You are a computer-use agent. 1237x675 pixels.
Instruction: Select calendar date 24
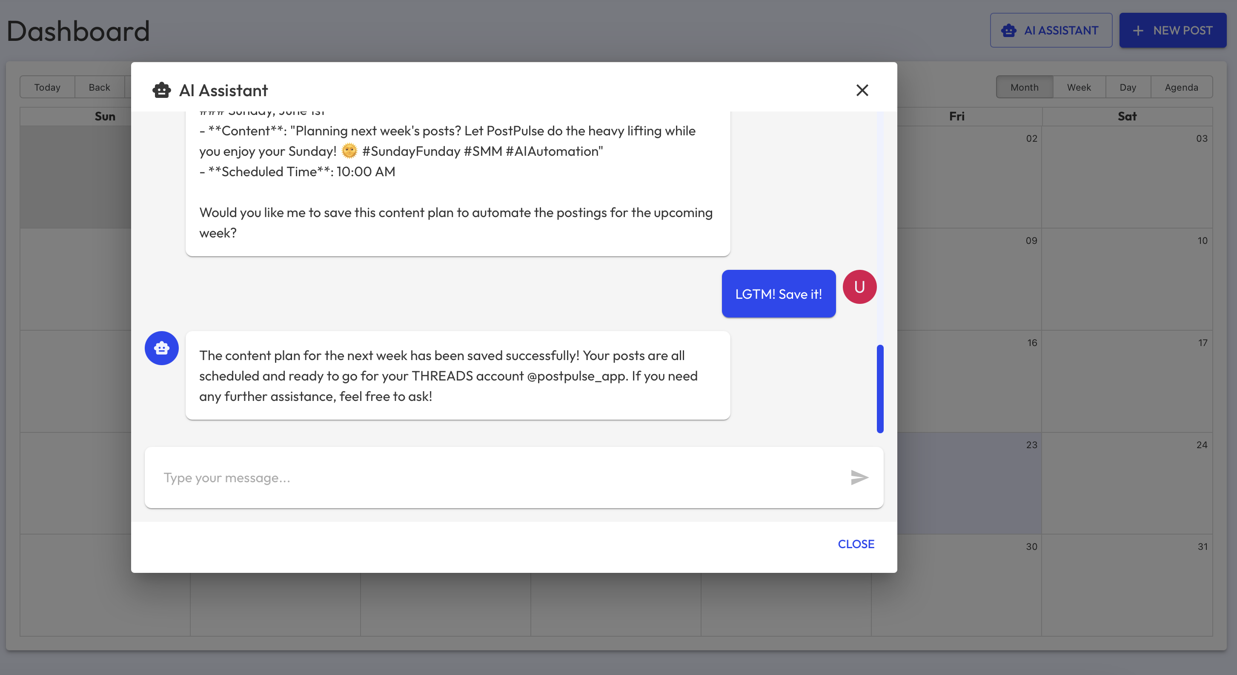[x=1202, y=445]
